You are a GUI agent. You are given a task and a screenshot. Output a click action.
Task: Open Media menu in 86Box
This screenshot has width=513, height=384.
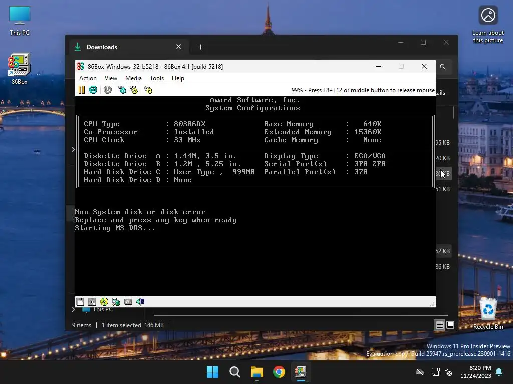tap(133, 78)
